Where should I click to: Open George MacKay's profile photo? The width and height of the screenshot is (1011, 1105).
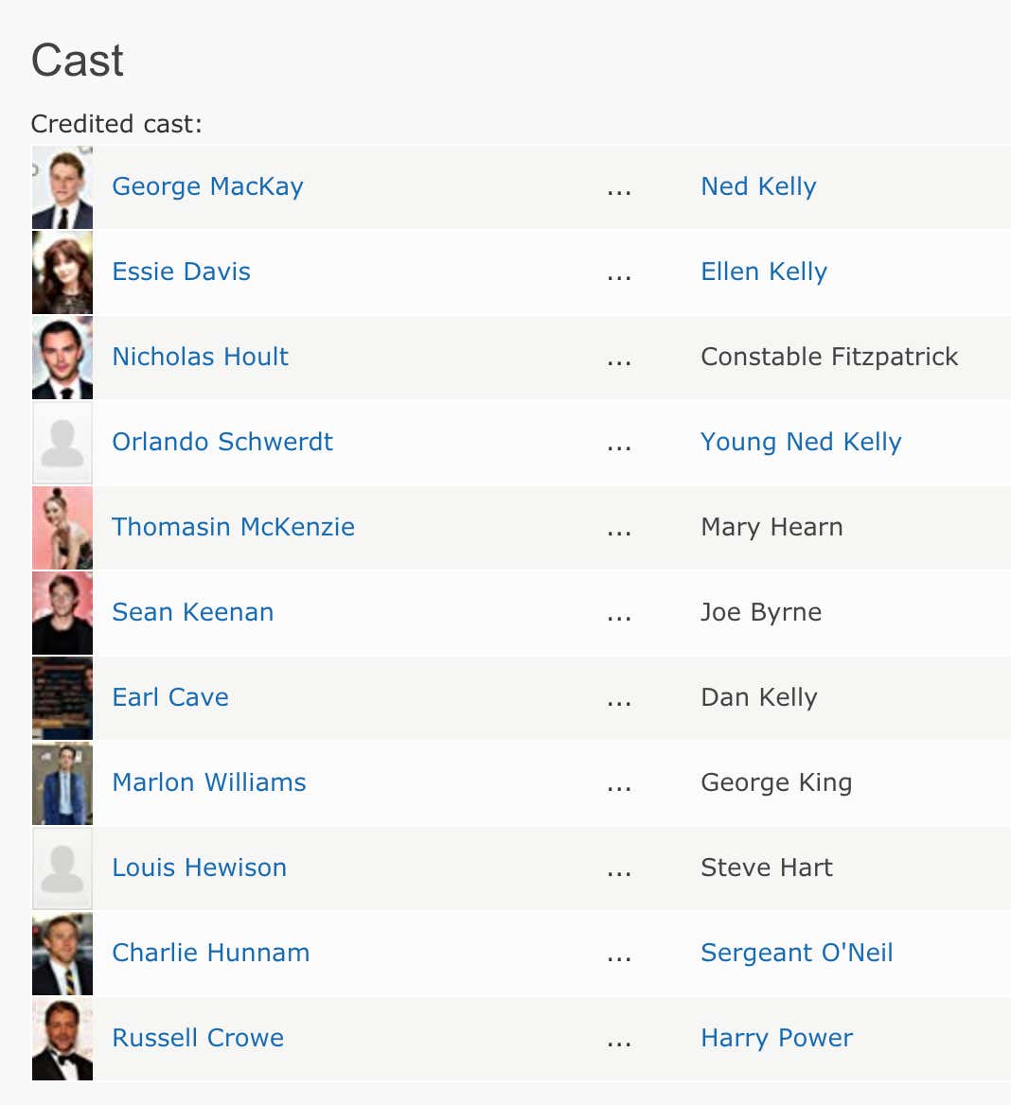click(62, 186)
